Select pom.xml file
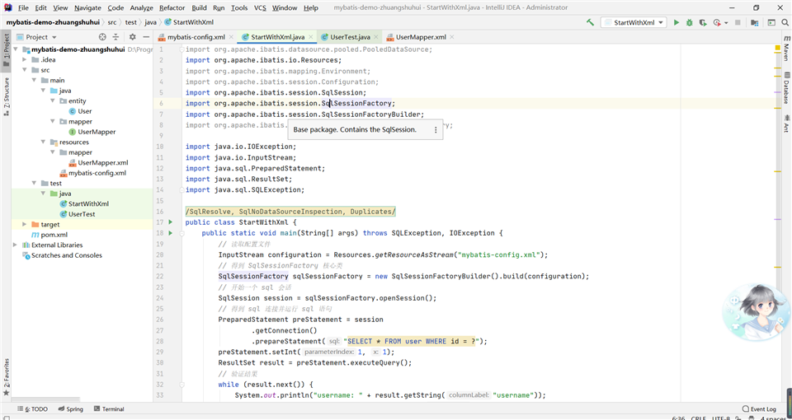 coord(49,235)
